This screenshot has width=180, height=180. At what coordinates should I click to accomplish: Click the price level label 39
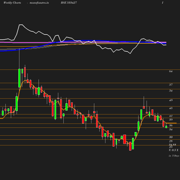[x=171, y=120]
